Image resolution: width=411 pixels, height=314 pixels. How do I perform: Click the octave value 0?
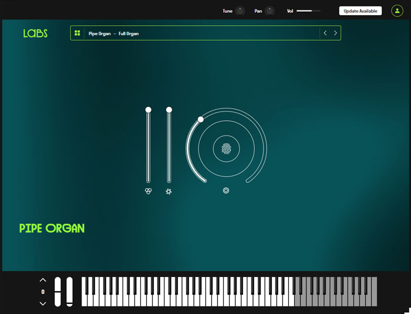coord(43,292)
